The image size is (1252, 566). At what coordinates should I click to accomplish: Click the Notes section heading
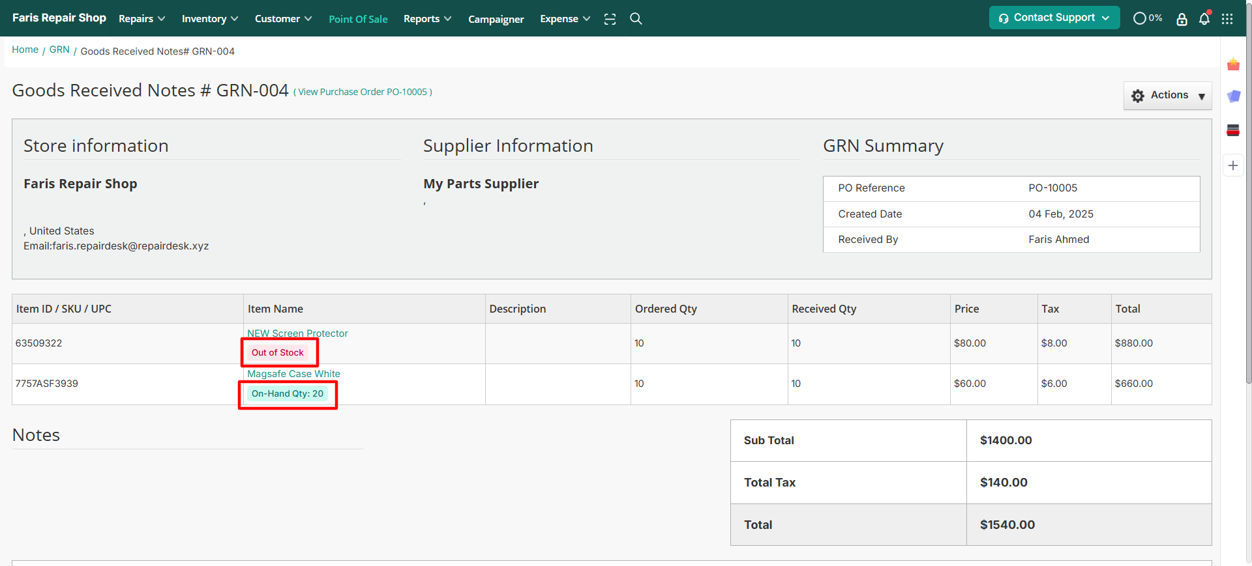point(36,435)
